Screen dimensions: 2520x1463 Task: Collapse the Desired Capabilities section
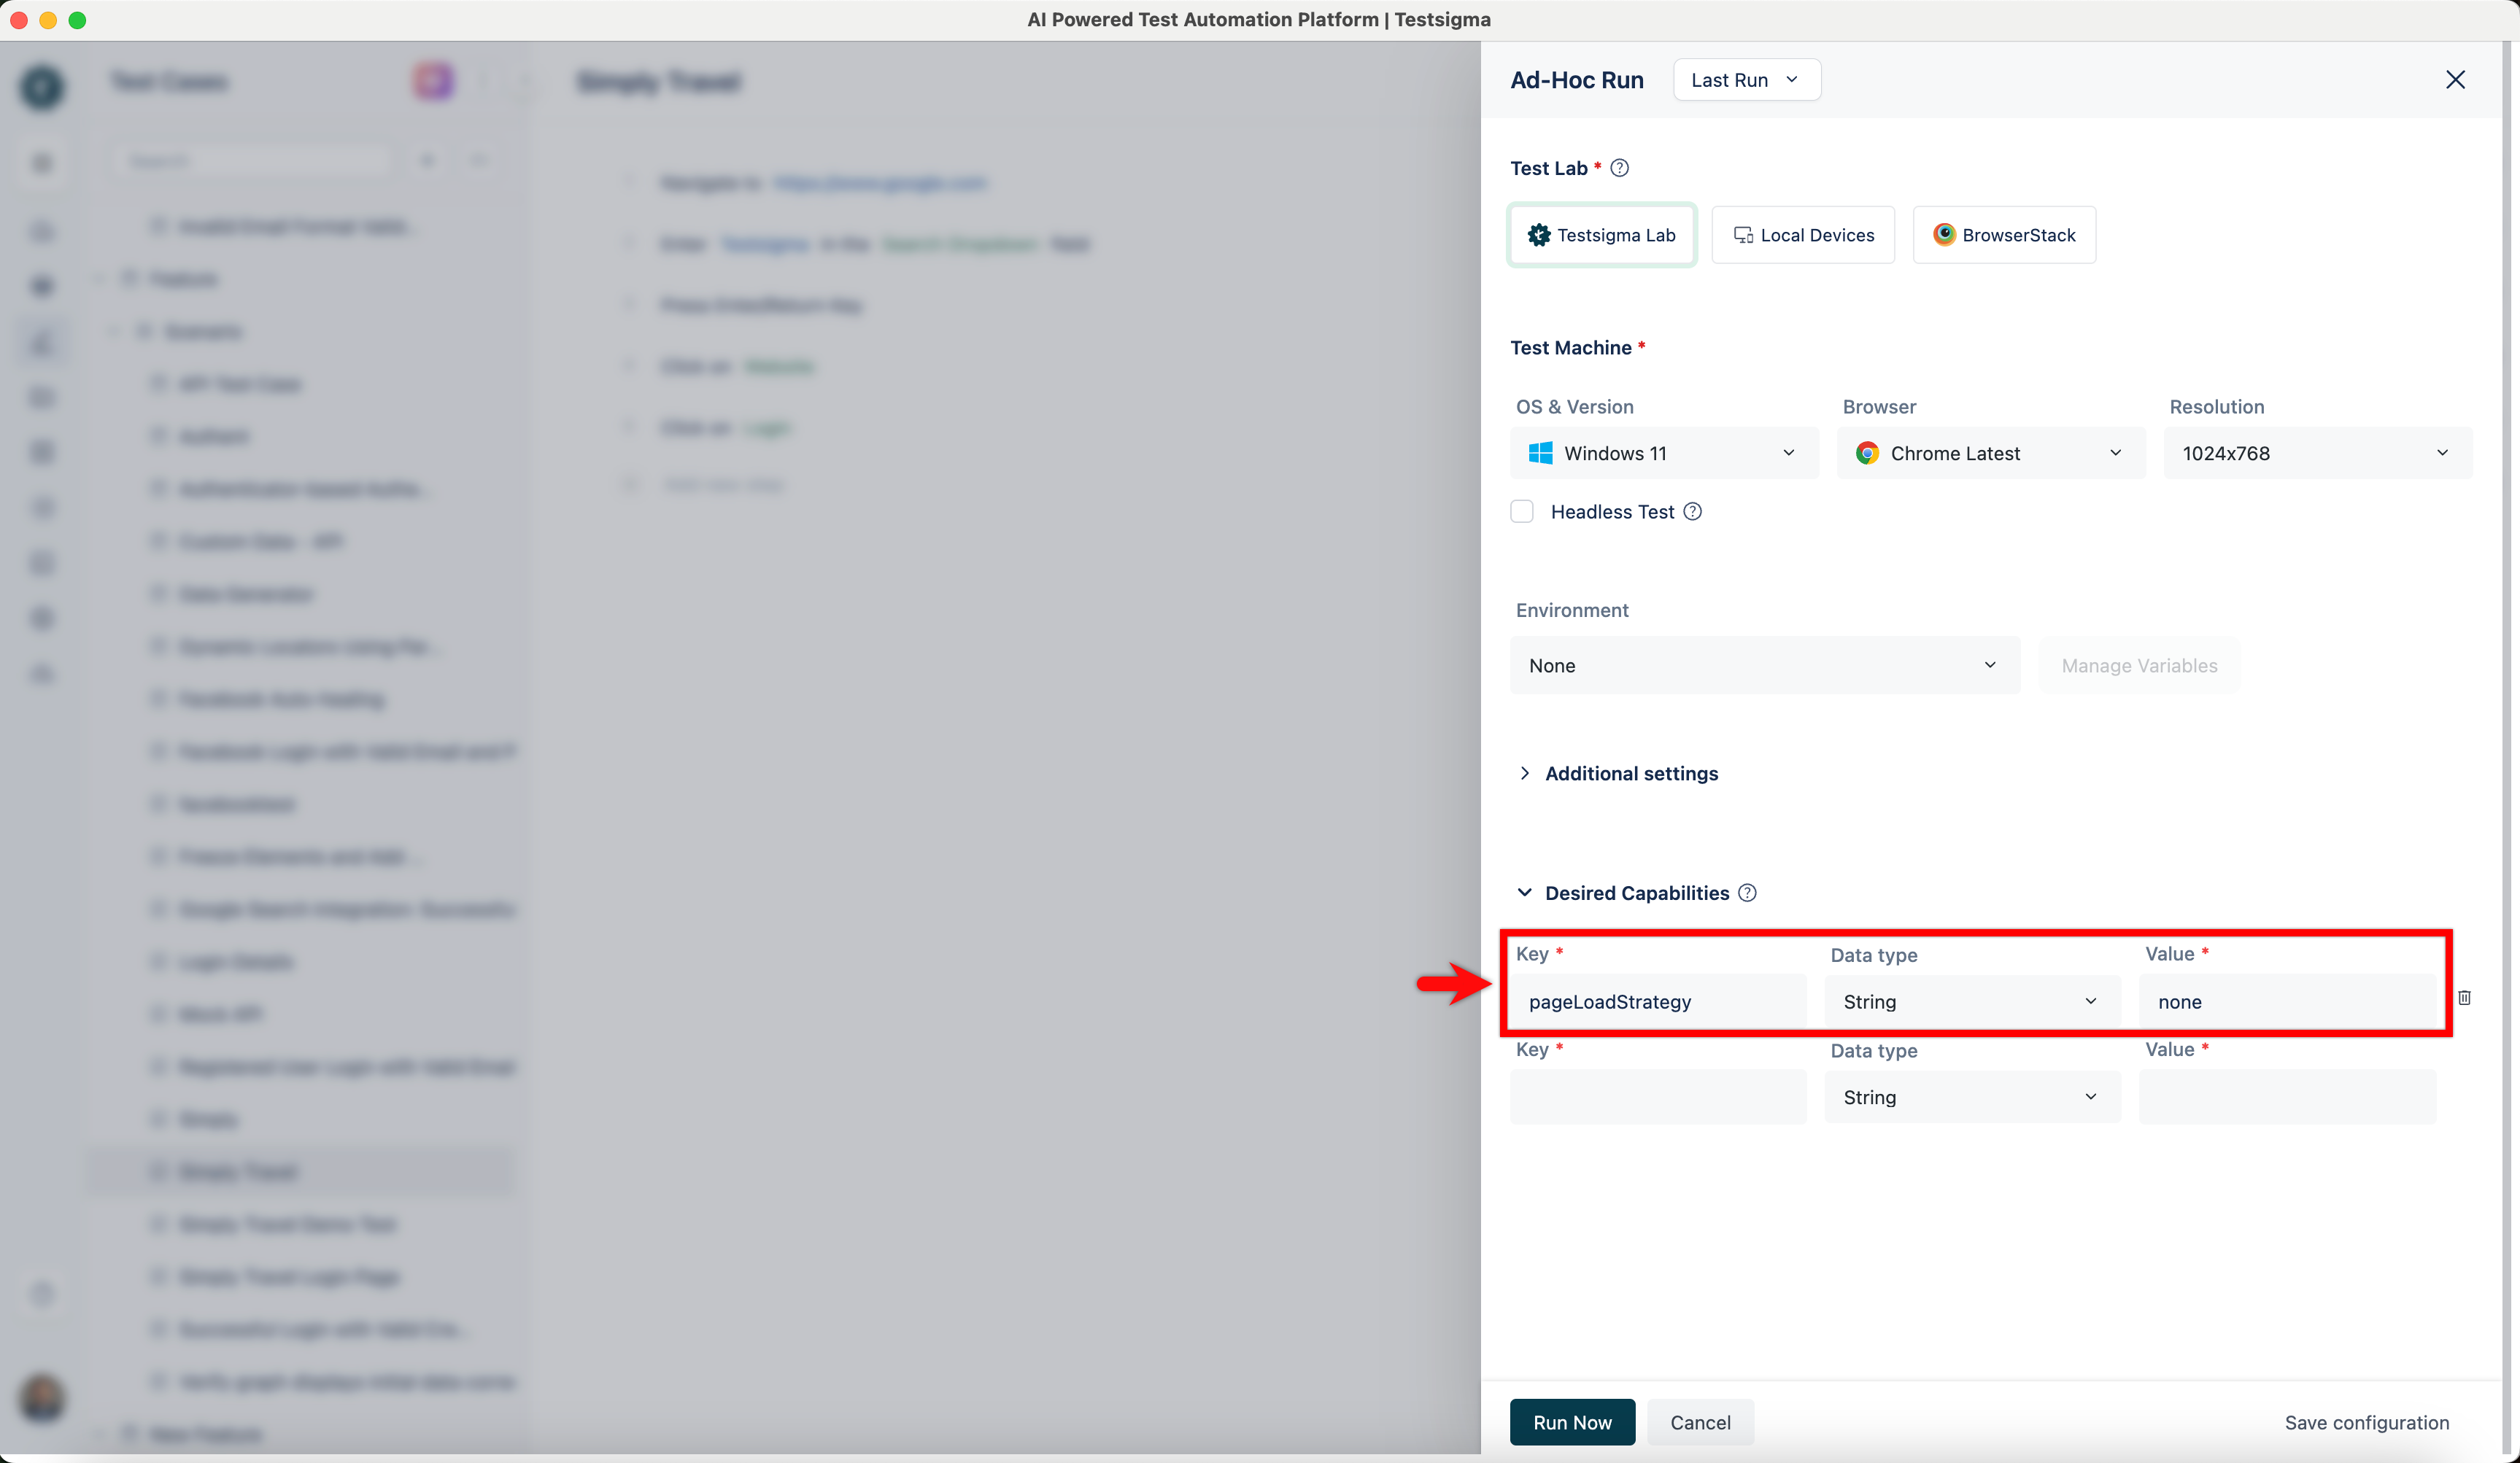[x=1524, y=893]
